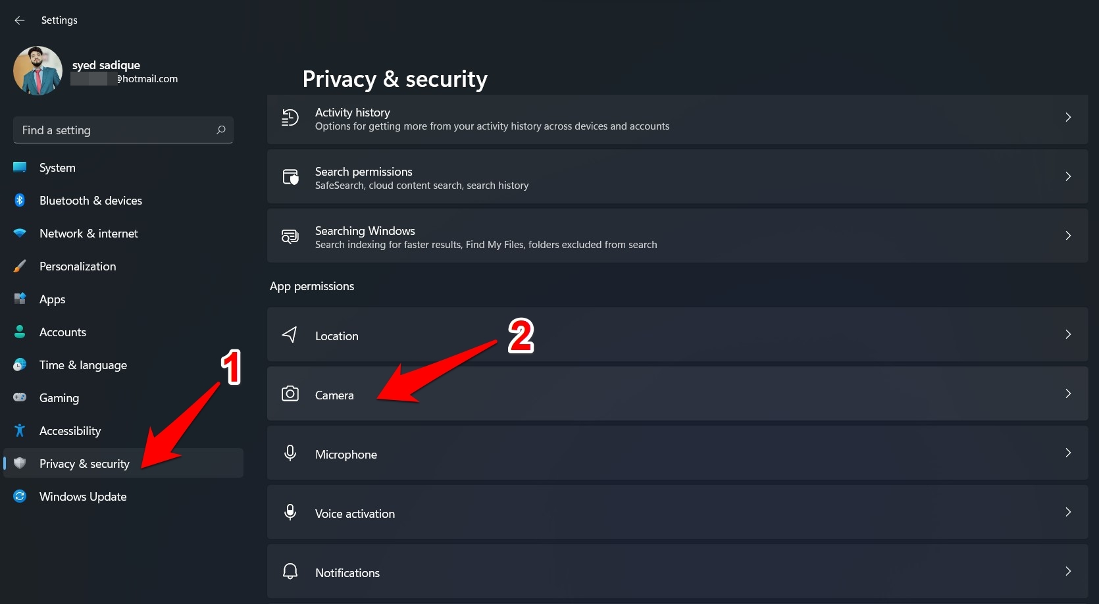This screenshot has height=604, width=1099.
Task: Select the Camera app permission icon
Action: pos(290,393)
